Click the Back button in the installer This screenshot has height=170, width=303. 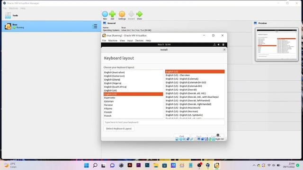199,136
